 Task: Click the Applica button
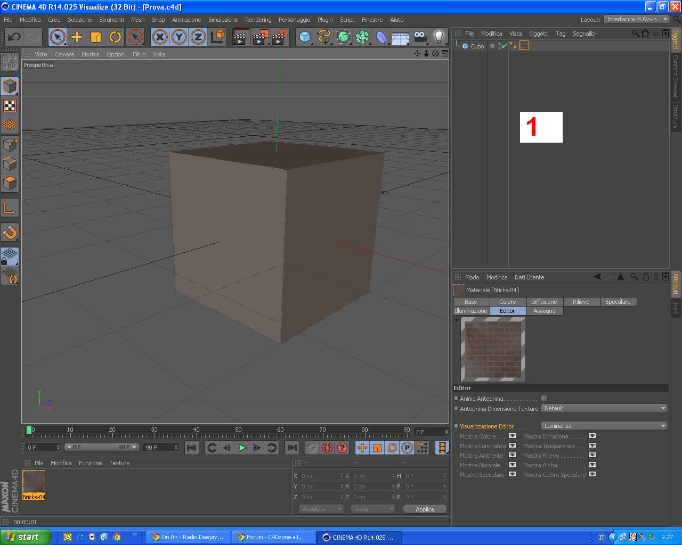[x=425, y=509]
